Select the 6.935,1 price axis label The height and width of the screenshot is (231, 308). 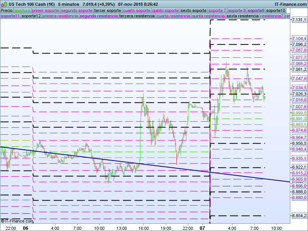point(299,158)
